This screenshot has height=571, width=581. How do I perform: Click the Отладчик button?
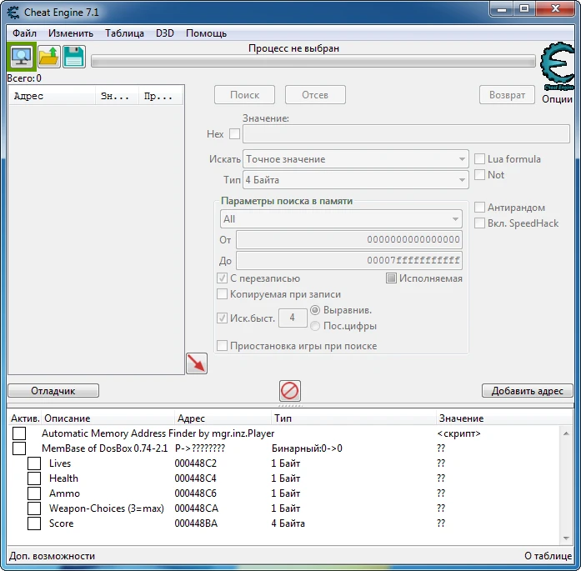(53, 391)
